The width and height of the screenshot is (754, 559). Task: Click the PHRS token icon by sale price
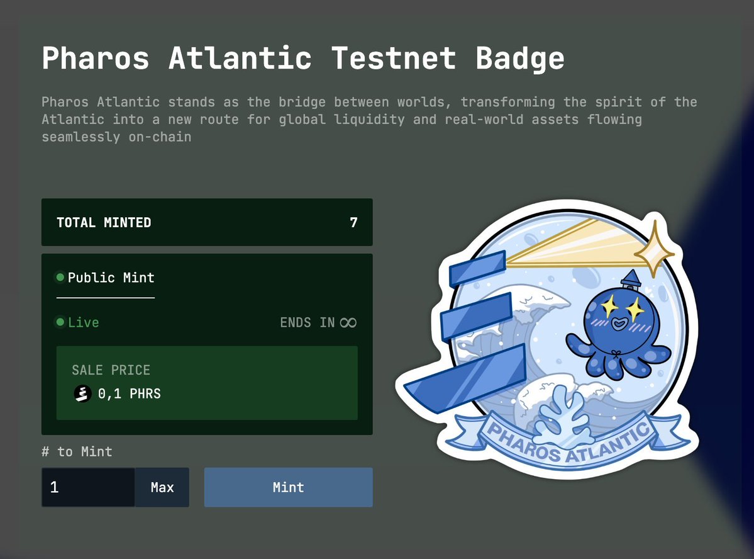click(83, 393)
